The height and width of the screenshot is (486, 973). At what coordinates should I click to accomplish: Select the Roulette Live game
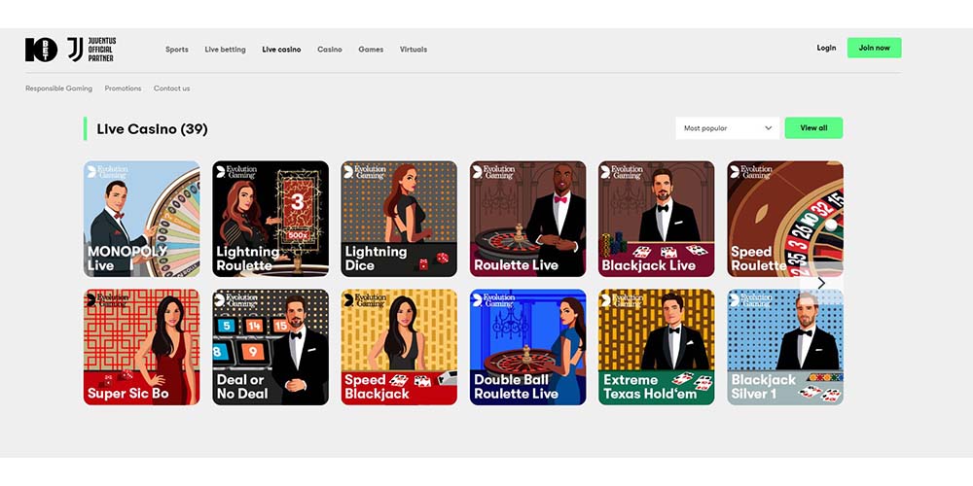(527, 219)
